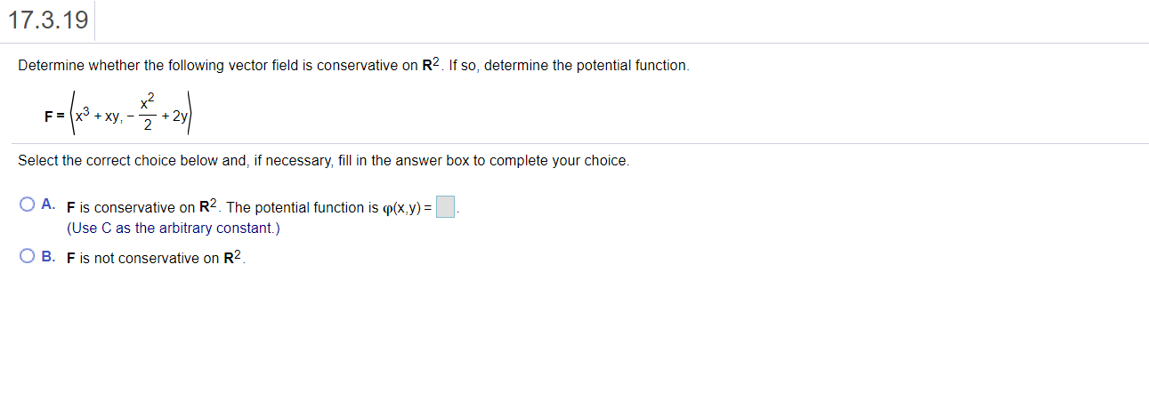Select radio button for choice A

point(28,205)
